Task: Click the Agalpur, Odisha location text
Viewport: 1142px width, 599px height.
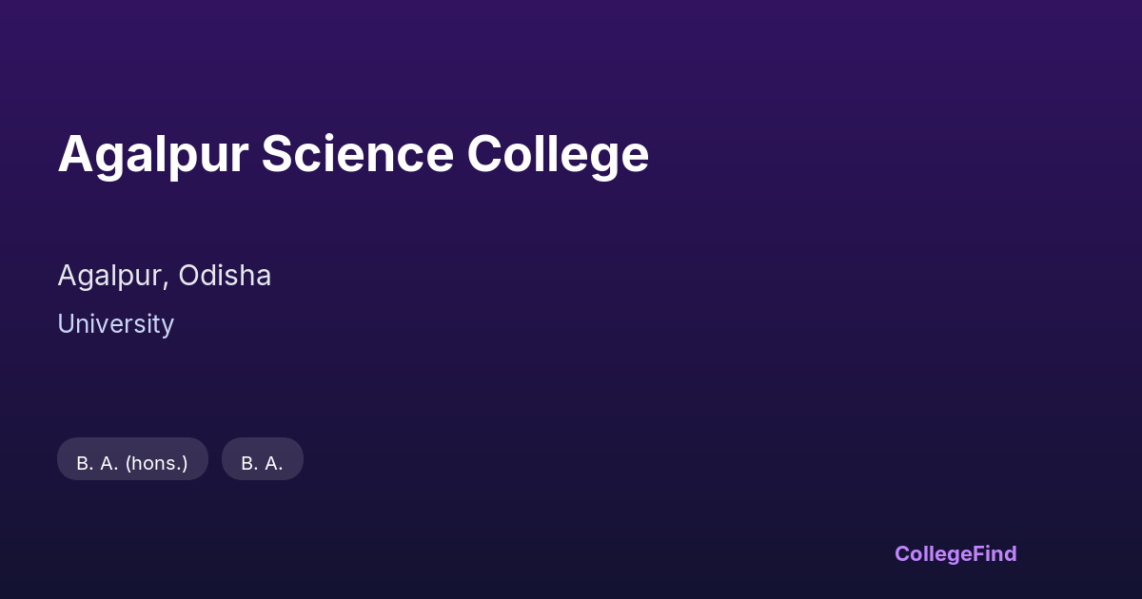Action: [x=164, y=276]
